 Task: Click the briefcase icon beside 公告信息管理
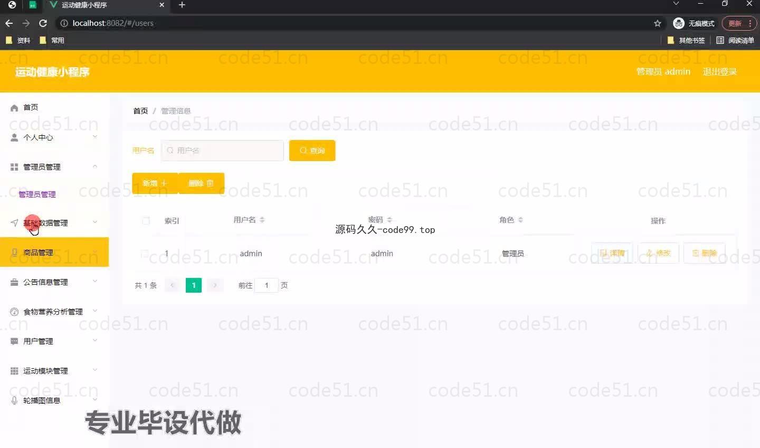pos(14,282)
